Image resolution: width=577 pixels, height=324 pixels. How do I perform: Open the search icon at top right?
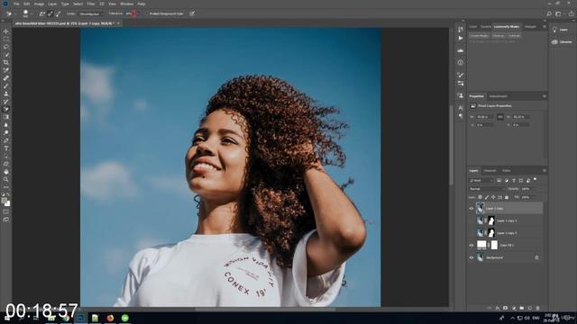[549, 13]
